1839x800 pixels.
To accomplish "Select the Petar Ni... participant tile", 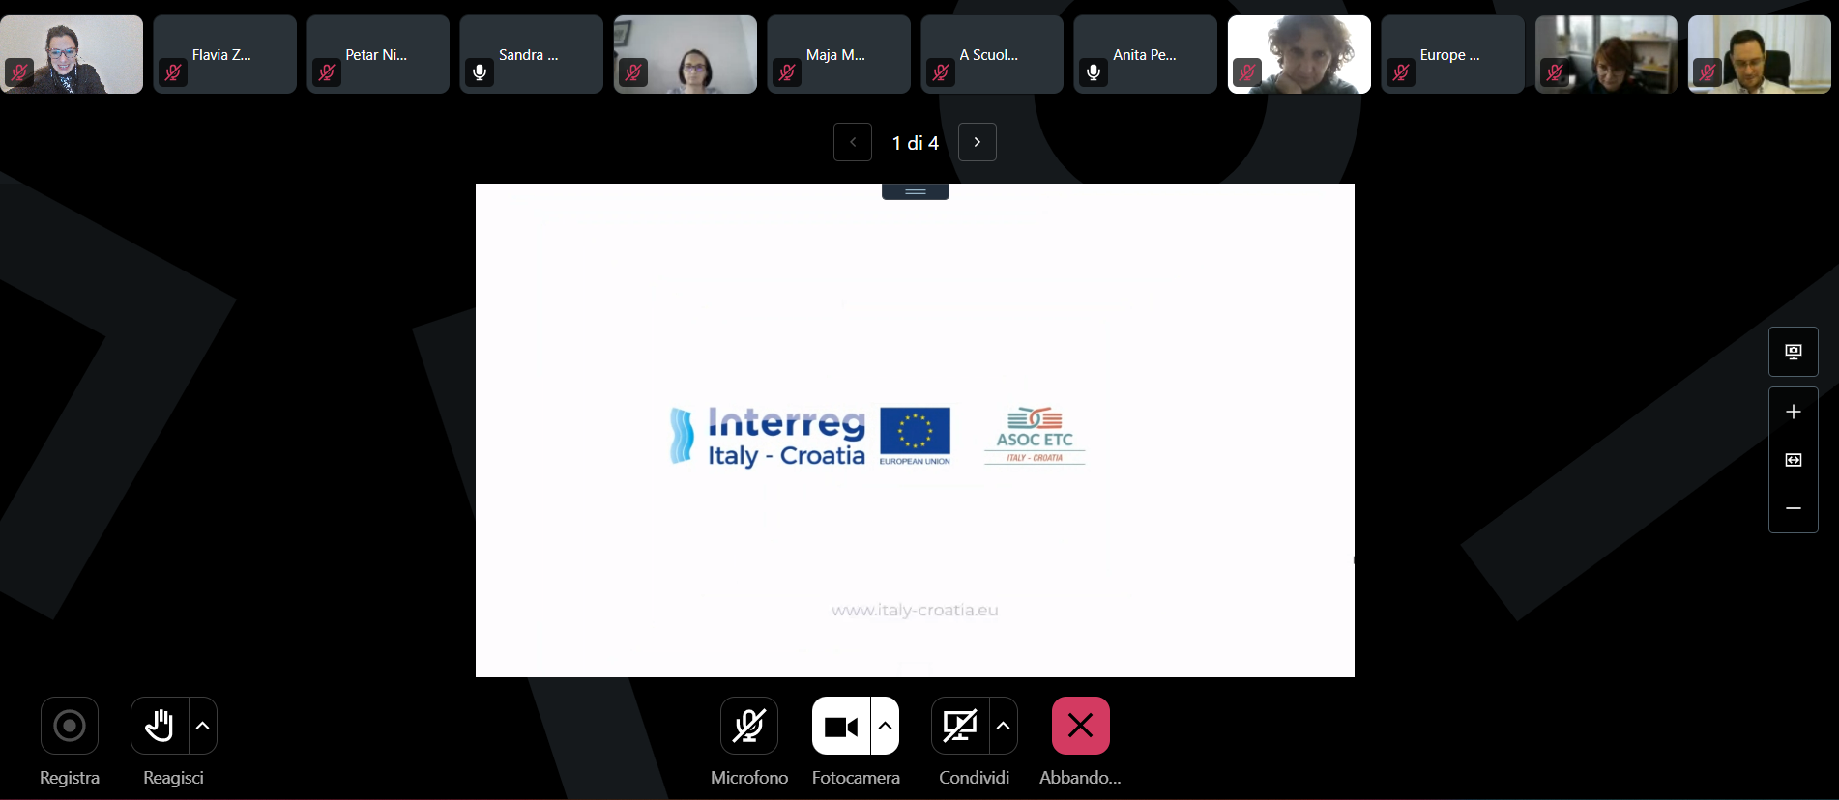I will click(x=378, y=54).
